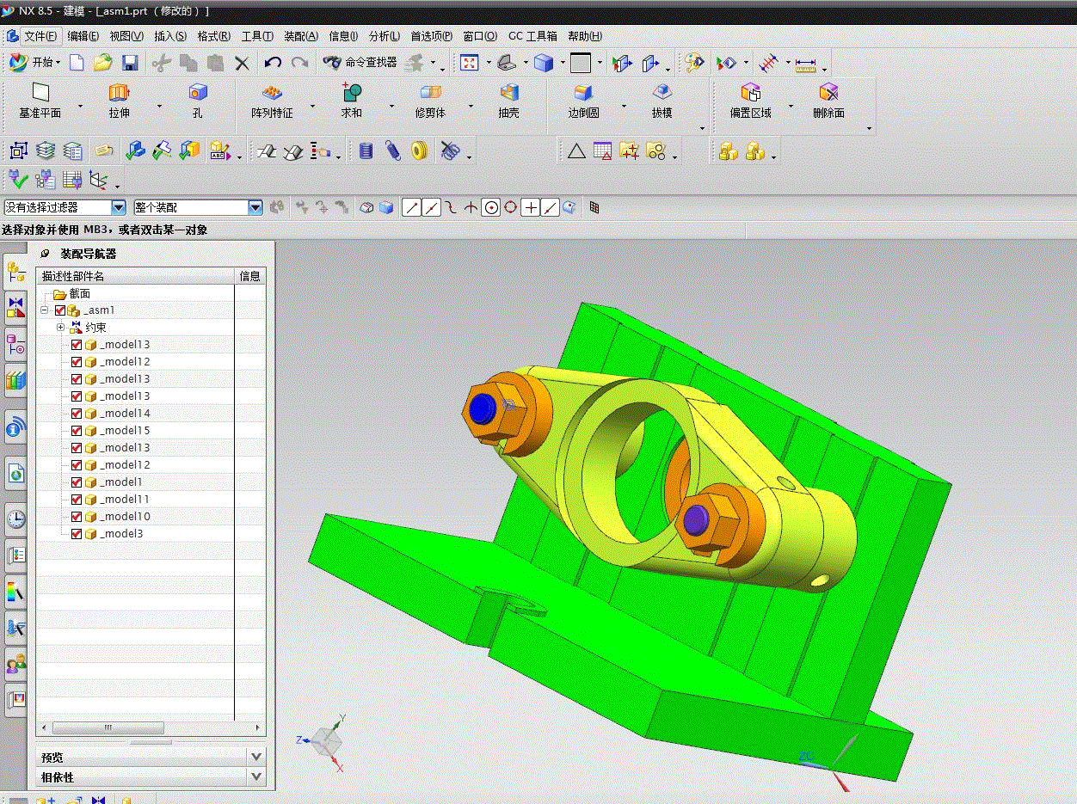The image size is (1077, 804).
Task: Select the 偏置区域 offset region tool
Action: coord(750,101)
